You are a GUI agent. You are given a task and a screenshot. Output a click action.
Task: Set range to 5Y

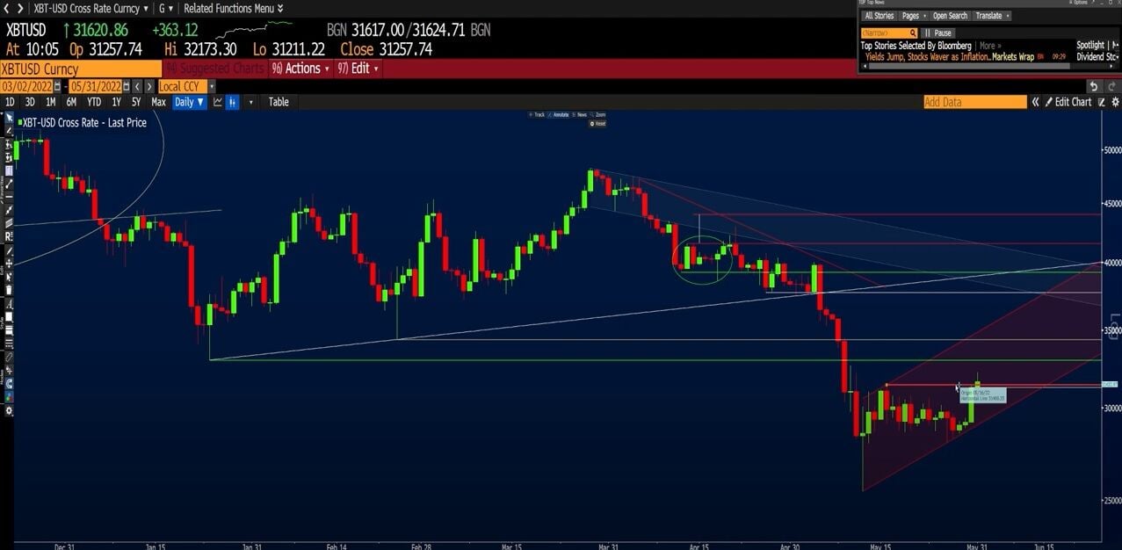click(136, 102)
